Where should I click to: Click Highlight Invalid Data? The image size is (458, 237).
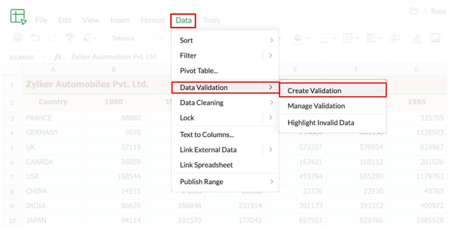(321, 123)
